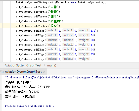
Task: Click the console line 吉林-四平: 可以直达
Action: tap(20, 96)
